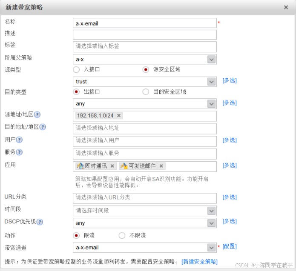Viewport: 296px width, 271px height.
Task: Click the 用户 input field
Action: click(x=145, y=141)
